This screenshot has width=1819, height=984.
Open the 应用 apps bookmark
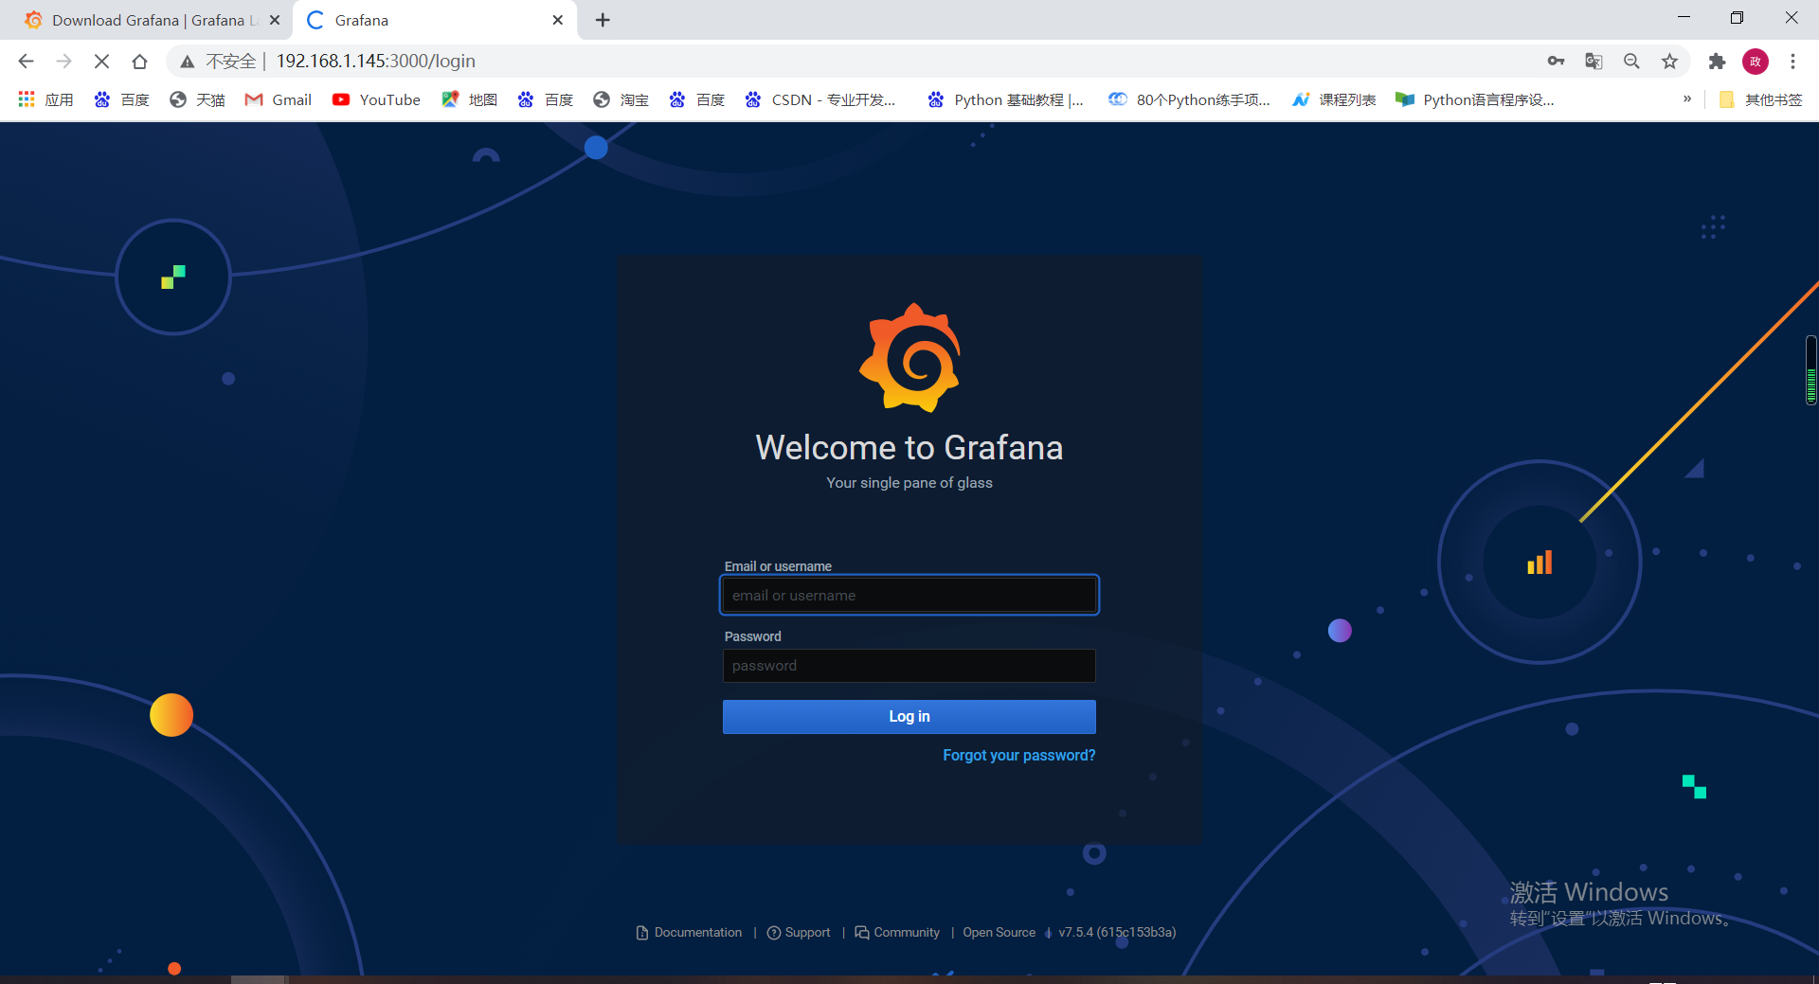pyautogui.click(x=45, y=99)
